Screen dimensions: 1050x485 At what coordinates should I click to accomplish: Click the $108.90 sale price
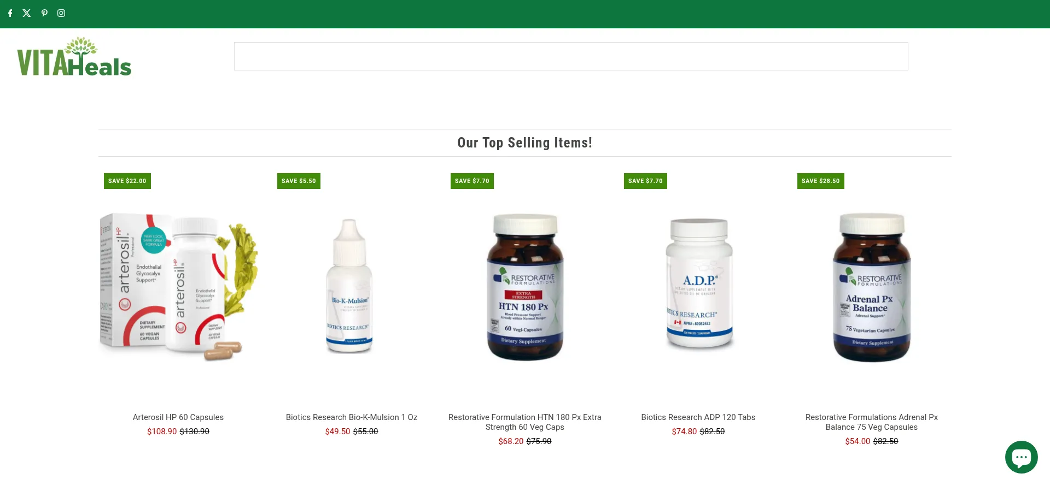[x=162, y=431]
